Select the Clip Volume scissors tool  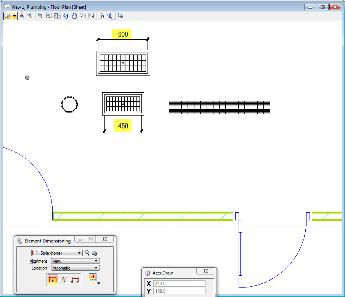[110, 16]
